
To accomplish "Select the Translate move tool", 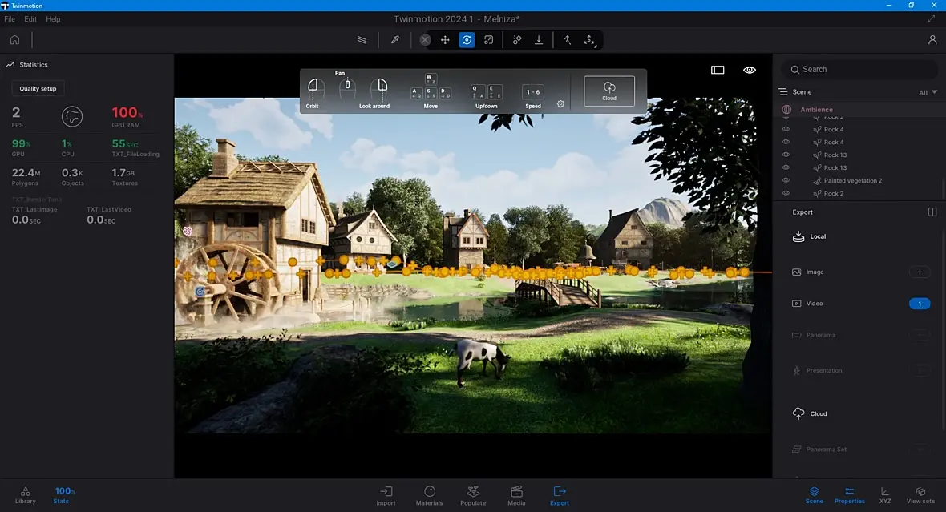I will pos(445,40).
